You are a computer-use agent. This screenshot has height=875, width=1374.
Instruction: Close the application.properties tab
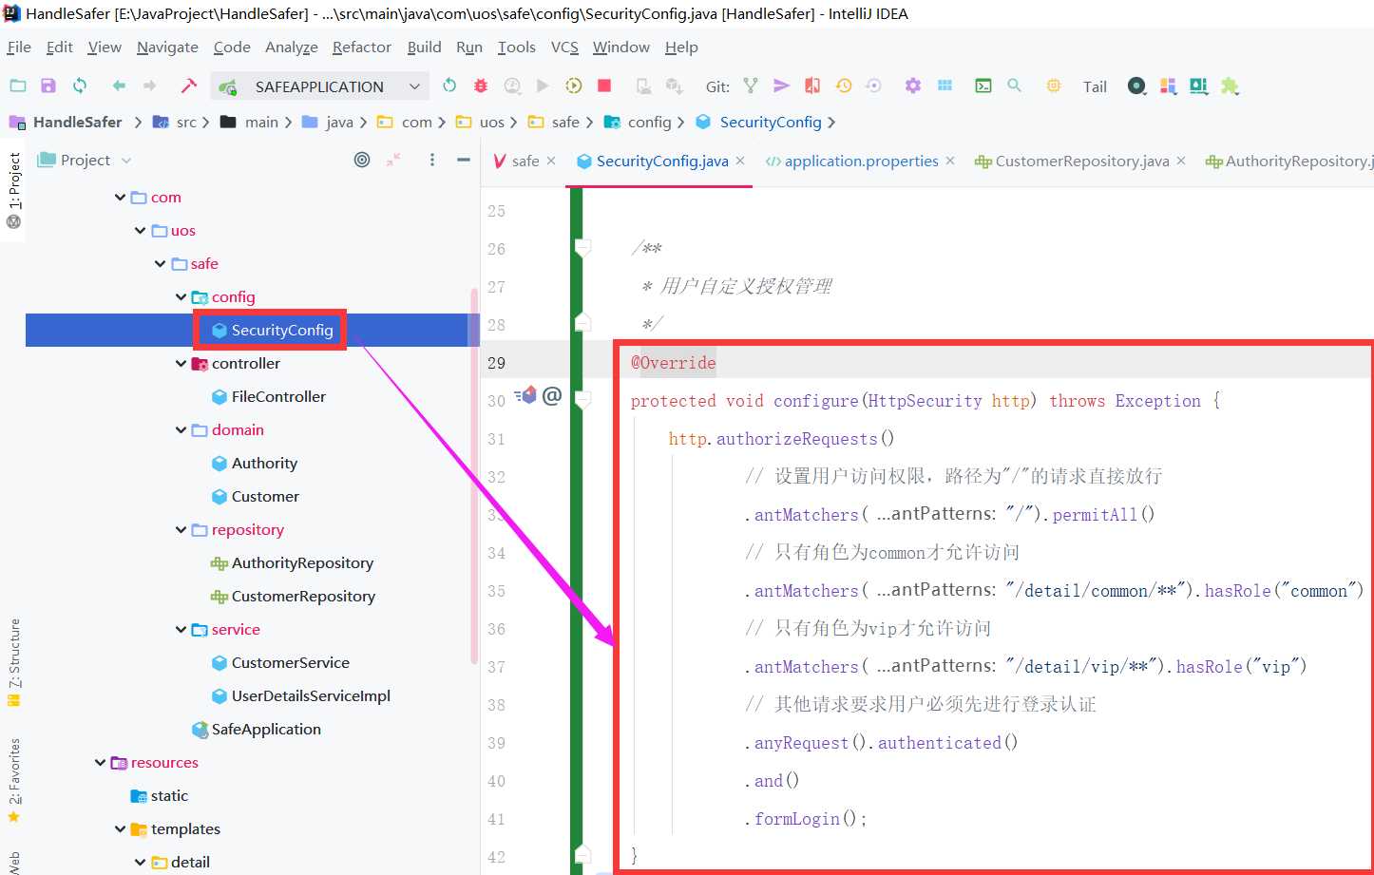coord(949,161)
